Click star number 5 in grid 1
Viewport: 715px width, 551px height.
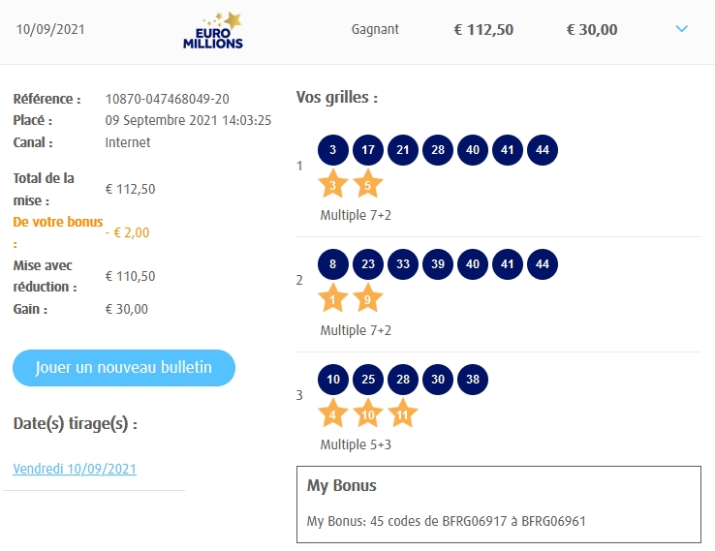tap(368, 184)
